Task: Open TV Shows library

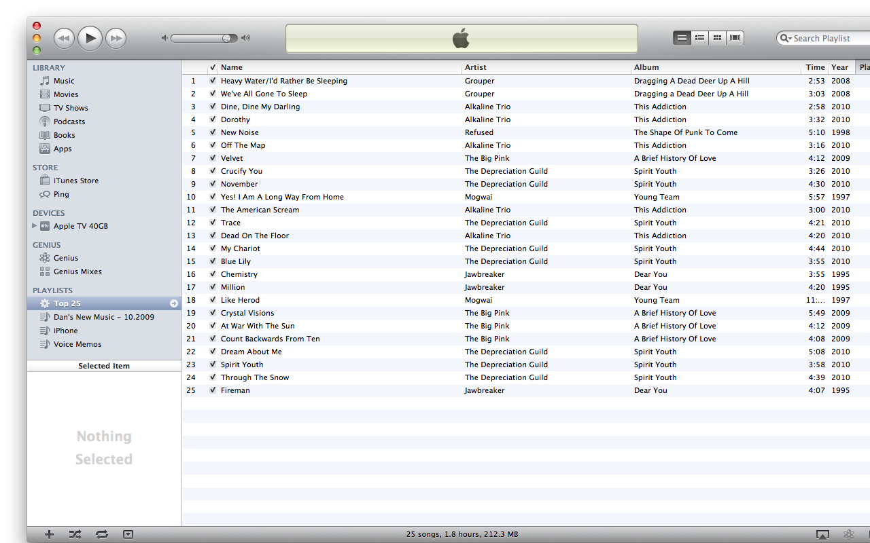Action: (71, 108)
